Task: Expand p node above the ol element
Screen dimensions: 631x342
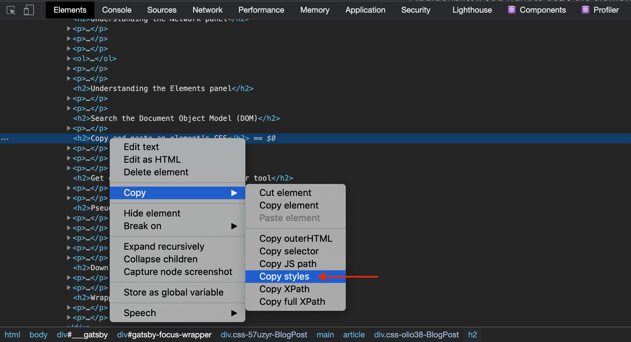Action: [x=68, y=48]
